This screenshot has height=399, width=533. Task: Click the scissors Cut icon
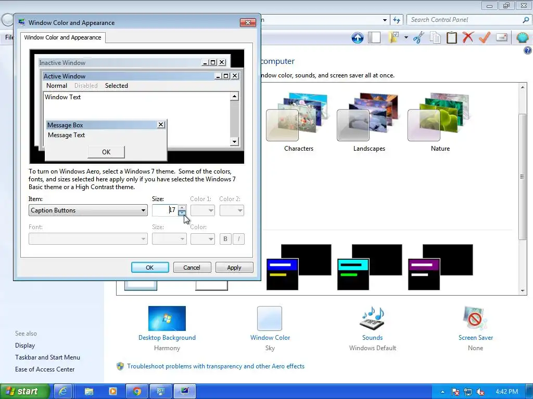click(x=419, y=37)
